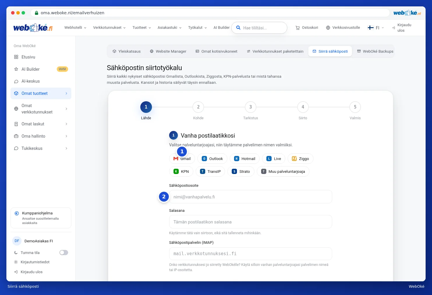Click Kirjaudu ulos in the top bar
Viewport: 432px width, 295px height.
pyautogui.click(x=402, y=28)
